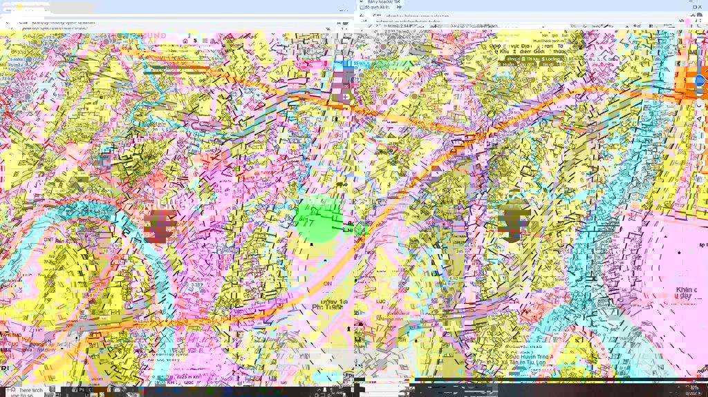
Task: Toggle the Locking price chip
Action: tap(550, 59)
